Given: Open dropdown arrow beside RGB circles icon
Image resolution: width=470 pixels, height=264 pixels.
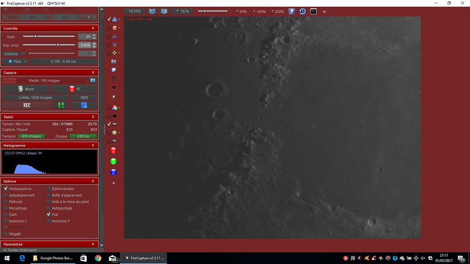Looking at the screenshot, I should pyautogui.click(x=119, y=108).
